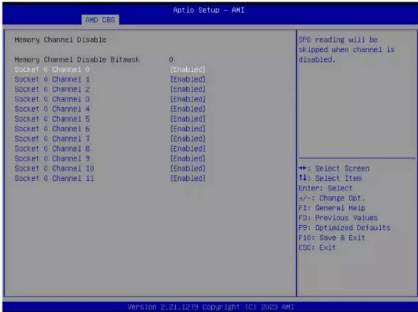Open Socket 0 Channel 5 Enabled value
The height and width of the screenshot is (312, 418).
[188, 119]
